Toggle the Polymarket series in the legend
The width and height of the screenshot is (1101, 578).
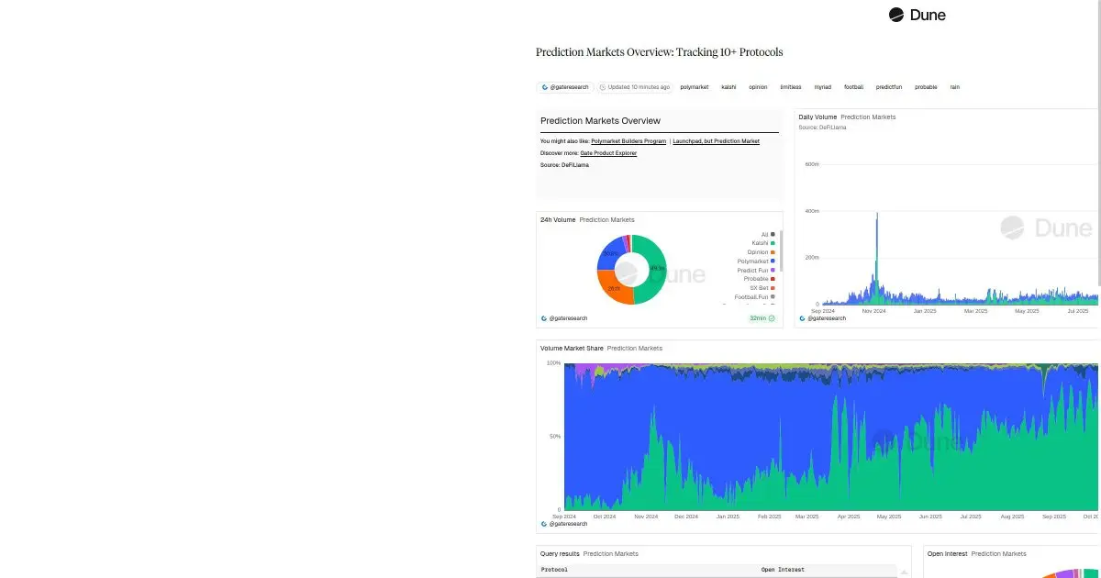(x=756, y=261)
